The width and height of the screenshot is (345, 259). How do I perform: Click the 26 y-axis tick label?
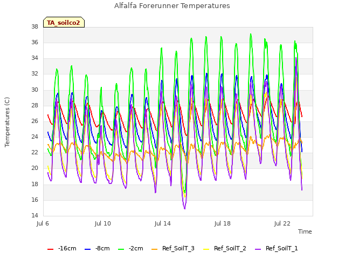point(34,121)
